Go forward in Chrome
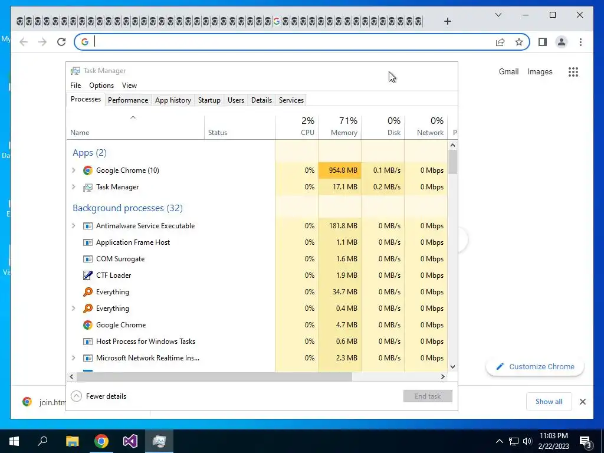 (42, 42)
